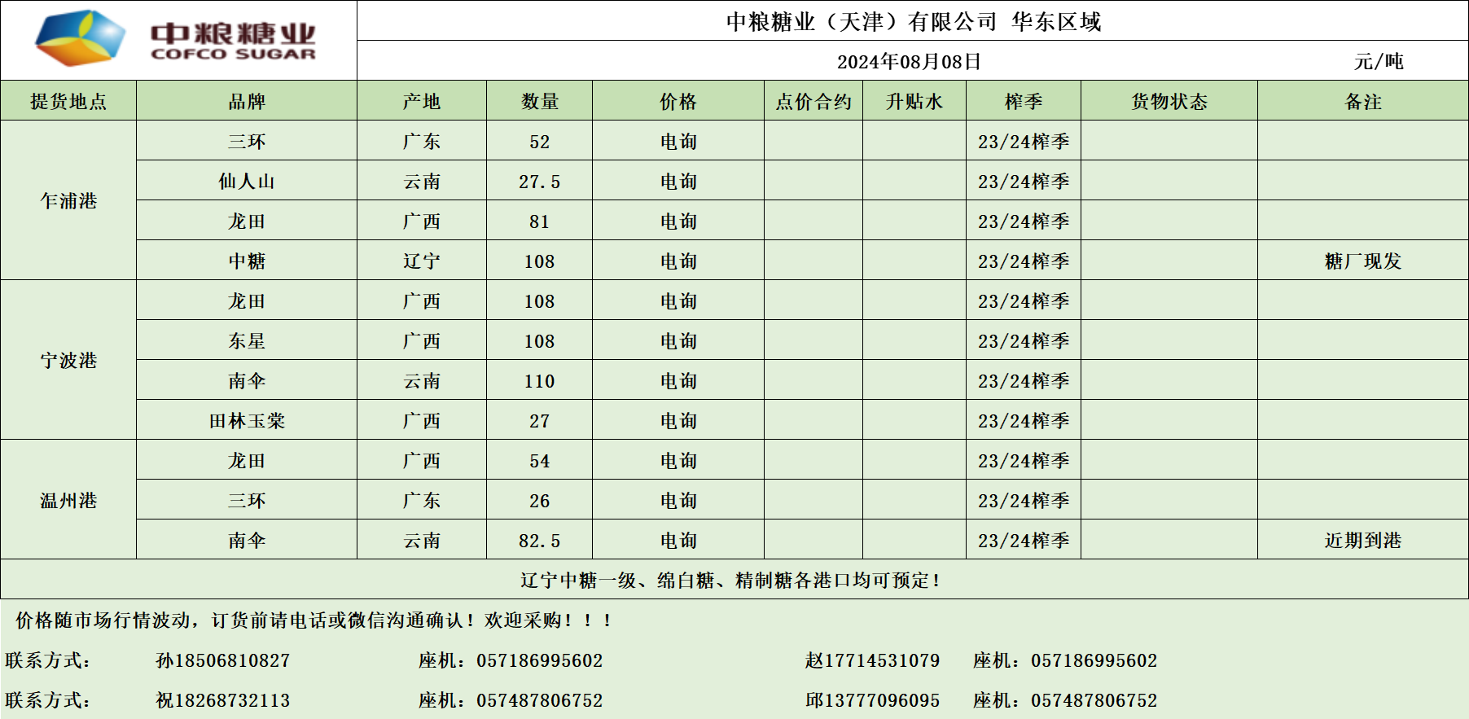This screenshot has width=1469, height=719.
Task: Select the 乍浦港 pickup location cell
Action: (68, 201)
